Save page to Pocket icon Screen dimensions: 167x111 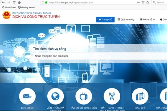tap(143, 2)
